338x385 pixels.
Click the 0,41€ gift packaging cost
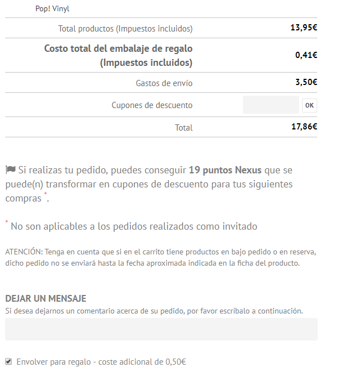click(x=306, y=55)
